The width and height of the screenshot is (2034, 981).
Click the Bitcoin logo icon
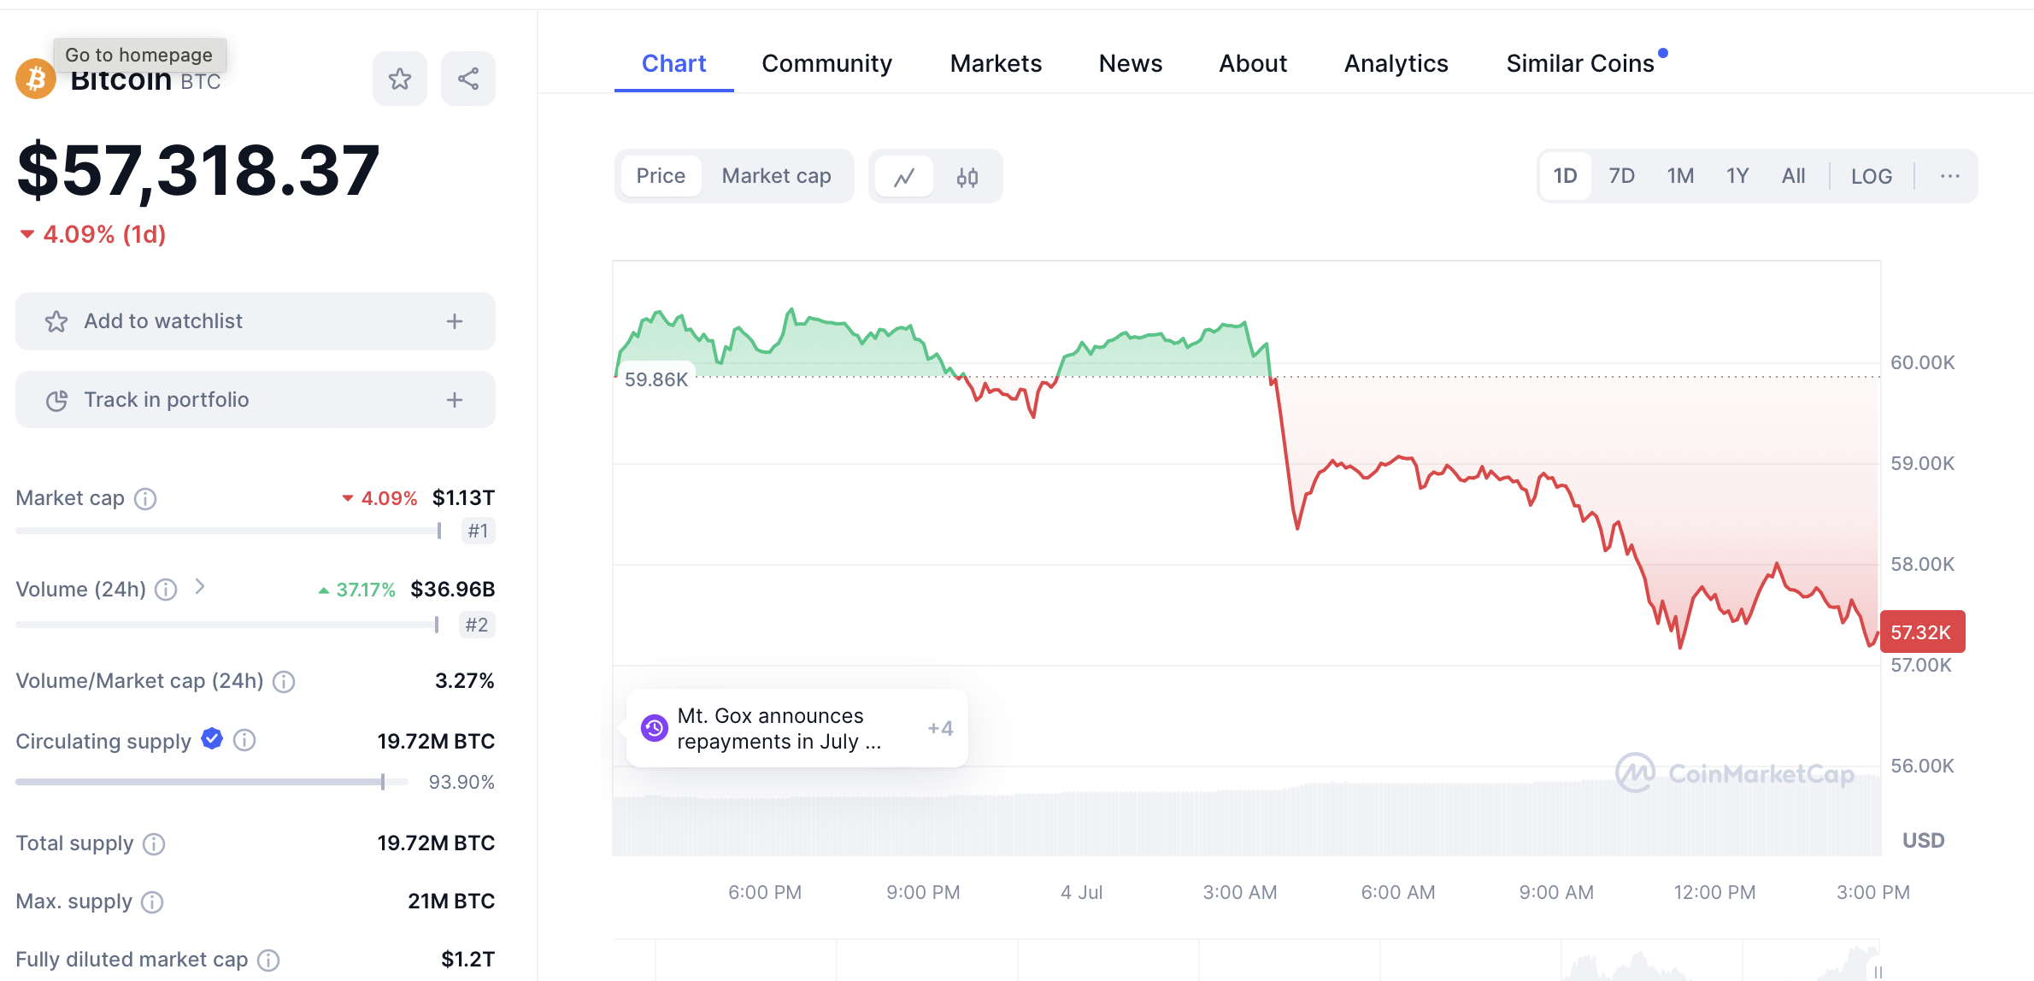[36, 79]
